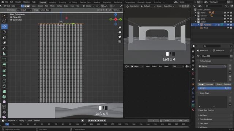
Task: Click Remove vertex group button
Action: coord(210,84)
